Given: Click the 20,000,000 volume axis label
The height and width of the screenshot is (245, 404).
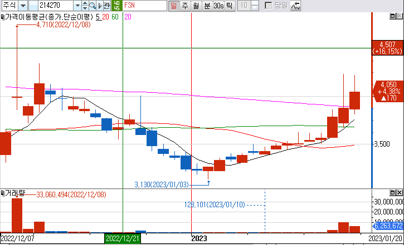Looking at the screenshot, I should click(389, 212).
